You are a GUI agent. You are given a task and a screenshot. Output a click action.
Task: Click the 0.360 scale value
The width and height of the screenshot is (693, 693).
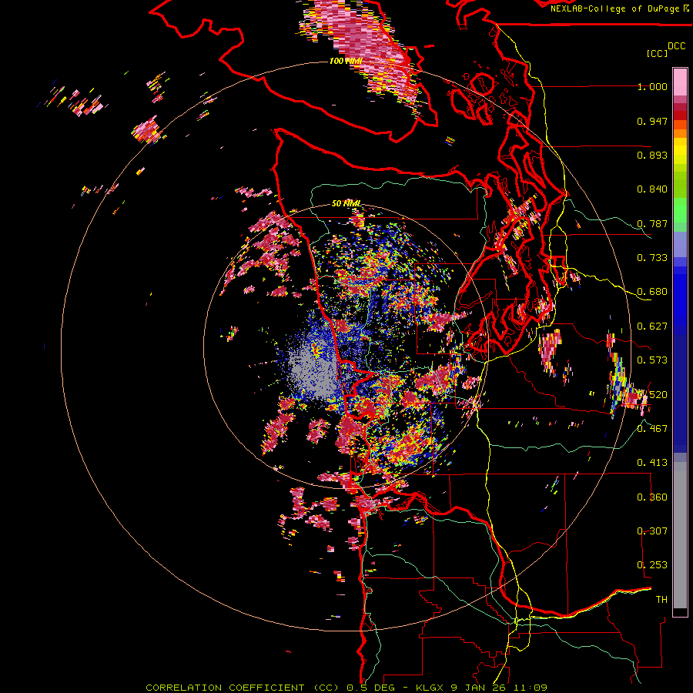point(652,497)
